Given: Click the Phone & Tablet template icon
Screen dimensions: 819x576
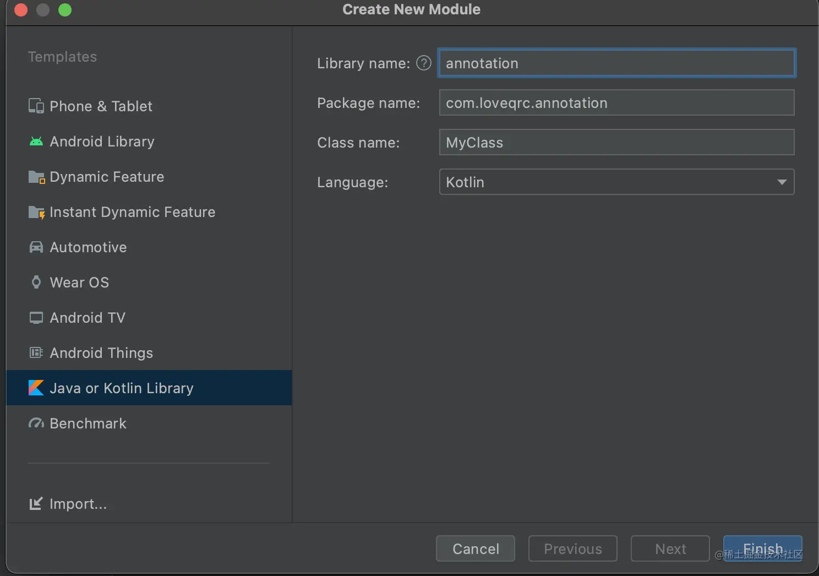Looking at the screenshot, I should click(36, 106).
